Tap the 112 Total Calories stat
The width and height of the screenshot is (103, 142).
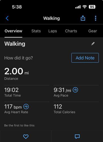coord(64,109)
